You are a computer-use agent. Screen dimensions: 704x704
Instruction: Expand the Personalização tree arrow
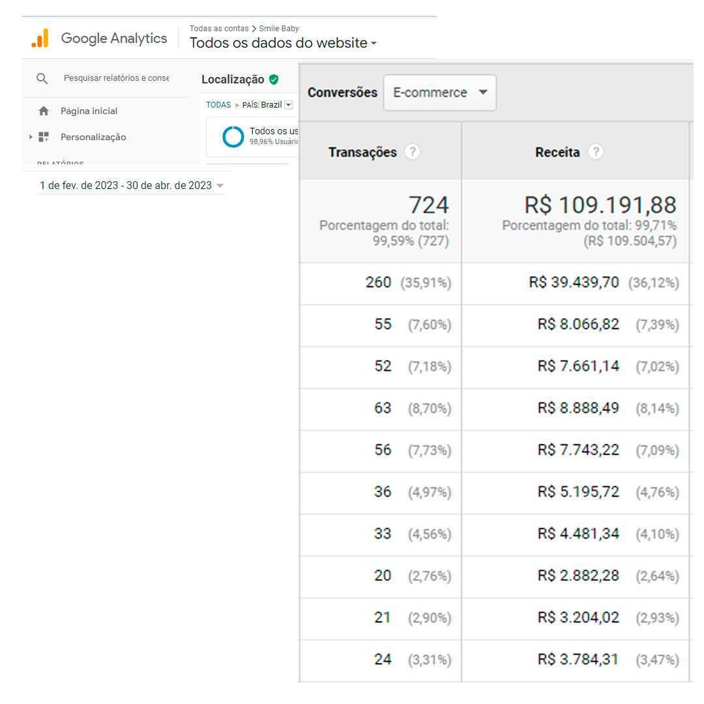31,138
